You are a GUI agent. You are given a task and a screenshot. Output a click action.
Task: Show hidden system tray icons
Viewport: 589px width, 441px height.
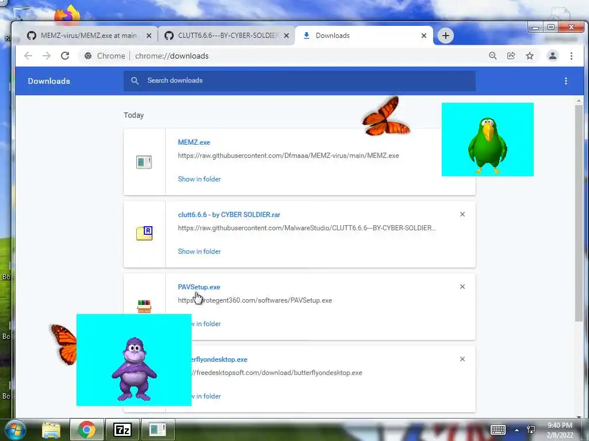click(517, 430)
